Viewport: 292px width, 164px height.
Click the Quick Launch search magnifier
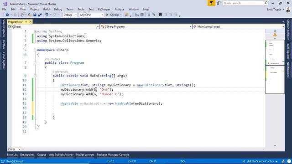[x=266, y=3]
